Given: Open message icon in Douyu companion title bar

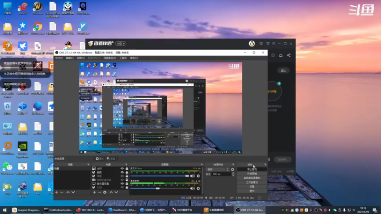Looking at the screenshot, I should pyautogui.click(x=261, y=44).
